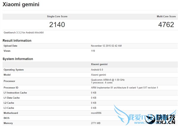Select the 'Android 6.0' value
Screen dimensions: 178x127
point(97,70)
